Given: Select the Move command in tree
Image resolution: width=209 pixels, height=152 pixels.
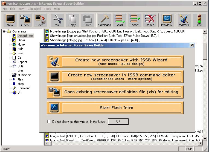Looking at the screenshot, I should 21,44.
